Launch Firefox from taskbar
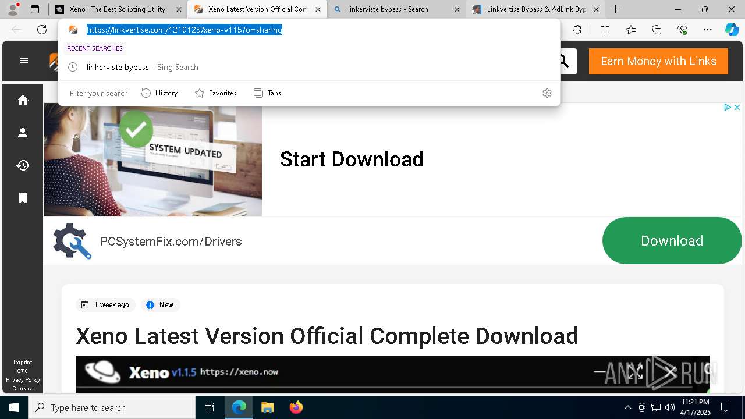 (296, 407)
